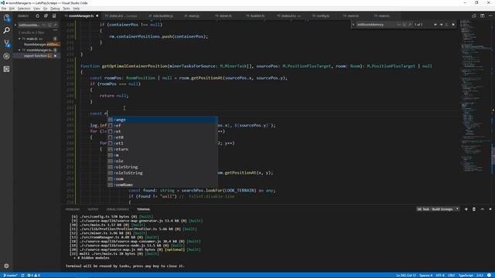The width and height of the screenshot is (495, 278).
Task: Open the Selection menu
Action: coord(24,8)
